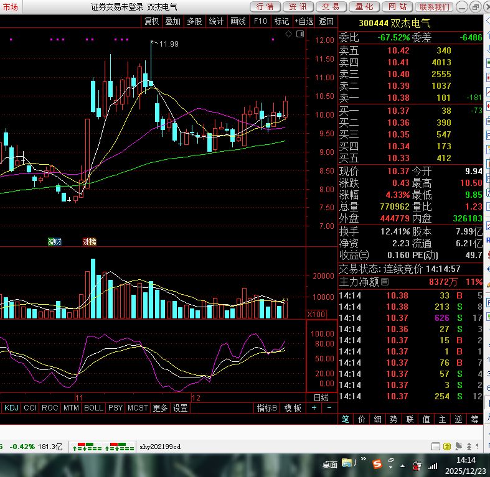Open 统计 statistics from the chart toolbar

pos(216,21)
